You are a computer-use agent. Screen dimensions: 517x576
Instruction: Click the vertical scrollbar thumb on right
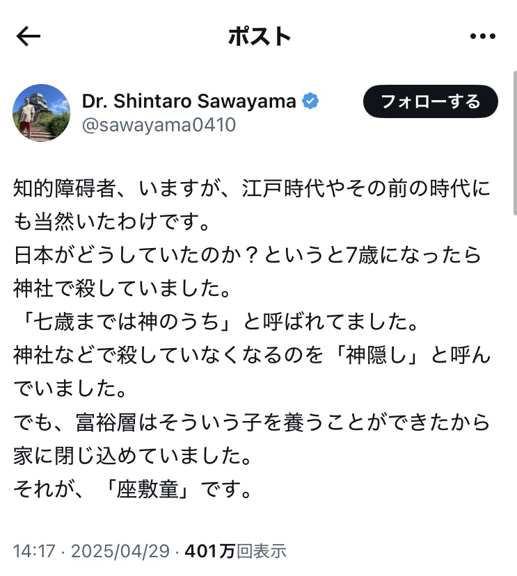pyautogui.click(x=515, y=143)
